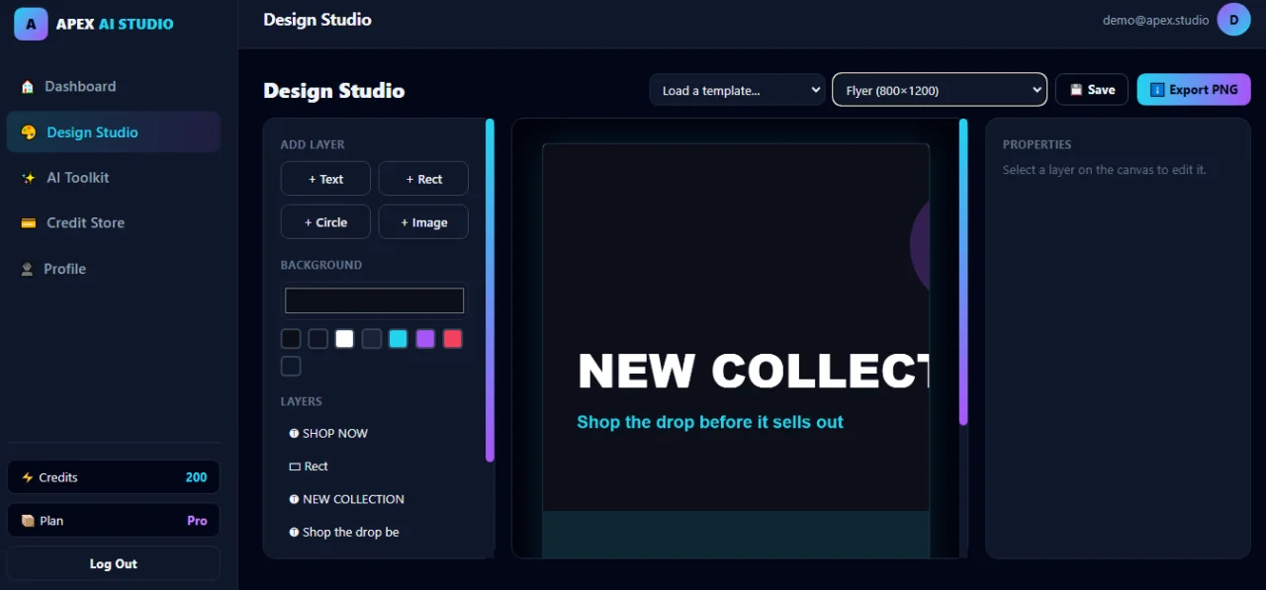Click the text icon of SHOP NOW layer
Image resolution: width=1266 pixels, height=590 pixels.
tap(294, 434)
